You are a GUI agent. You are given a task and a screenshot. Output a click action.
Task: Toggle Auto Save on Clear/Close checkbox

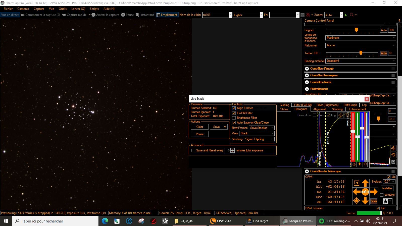click(x=234, y=123)
